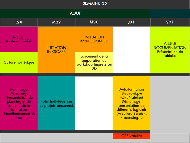Click the M30 day column header
The height and width of the screenshot is (143, 190).
(94, 23)
